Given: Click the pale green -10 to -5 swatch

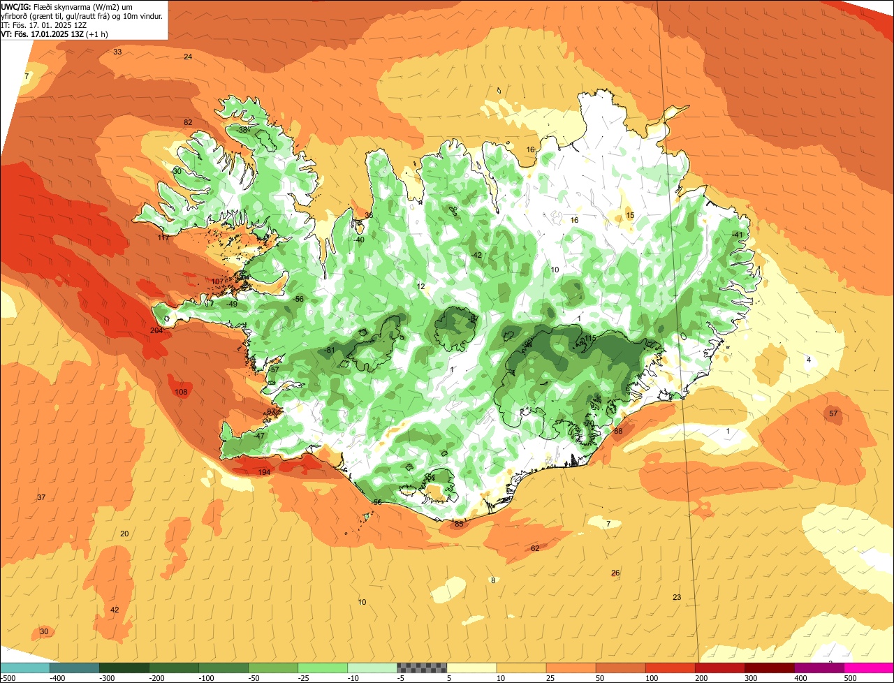Looking at the screenshot, I should (372, 668).
